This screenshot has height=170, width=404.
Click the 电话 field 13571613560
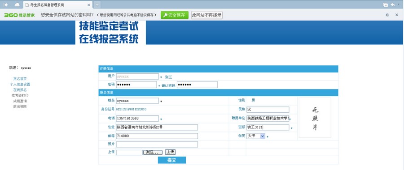(137, 119)
